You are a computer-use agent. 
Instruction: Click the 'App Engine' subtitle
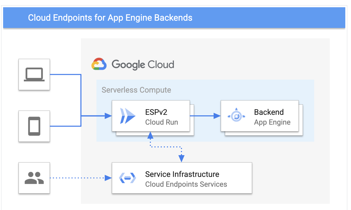[272, 122]
